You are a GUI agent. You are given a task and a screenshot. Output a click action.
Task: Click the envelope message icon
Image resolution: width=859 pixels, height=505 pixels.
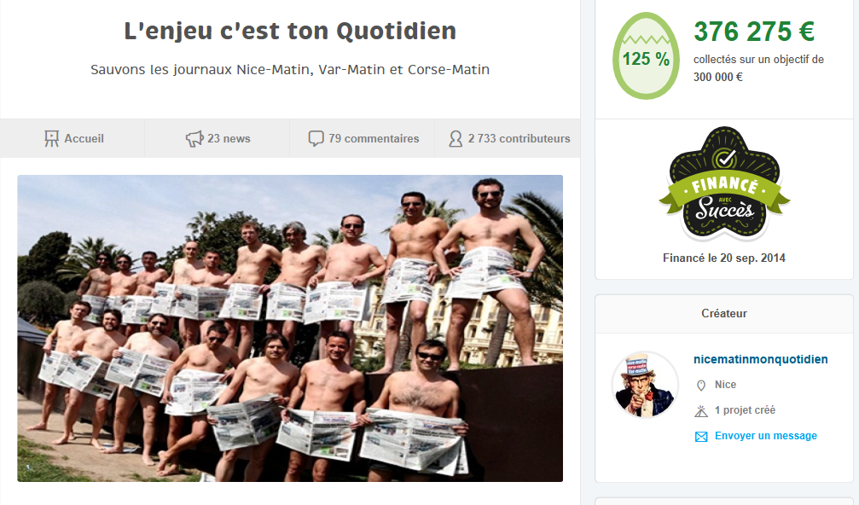[x=700, y=437]
